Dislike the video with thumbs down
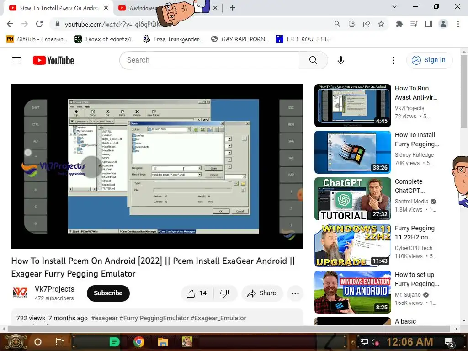Viewport: 468px width, 351px height. 225,293
